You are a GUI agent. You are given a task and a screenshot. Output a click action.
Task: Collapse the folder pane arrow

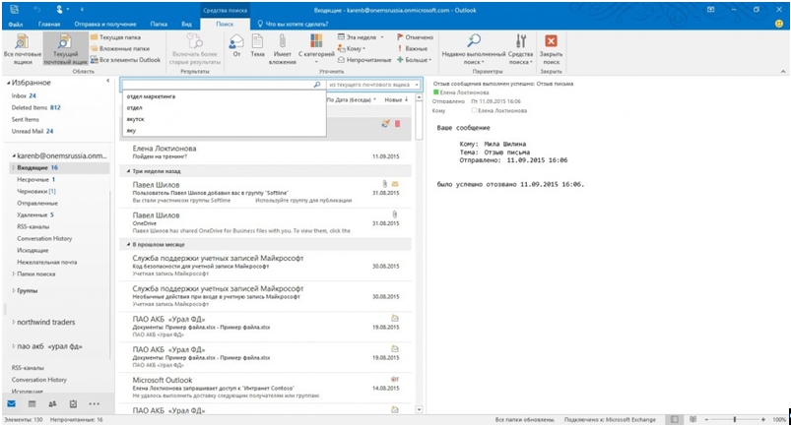(x=108, y=81)
